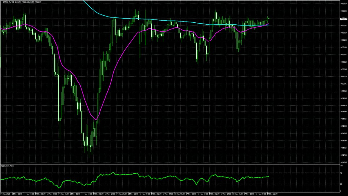Click price scale label 0.91985
The width and height of the screenshot is (348, 196).
[344, 98]
